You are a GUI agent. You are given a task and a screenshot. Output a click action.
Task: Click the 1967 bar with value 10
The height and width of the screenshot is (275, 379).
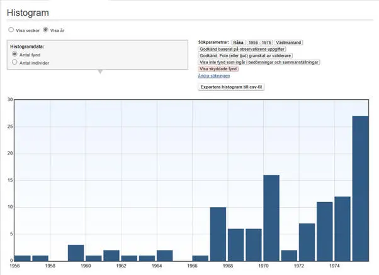(x=218, y=234)
